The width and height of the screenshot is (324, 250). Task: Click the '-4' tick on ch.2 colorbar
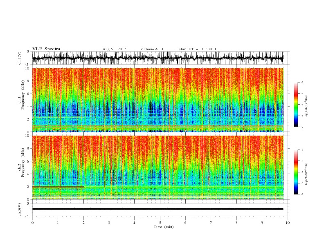click(301, 161)
